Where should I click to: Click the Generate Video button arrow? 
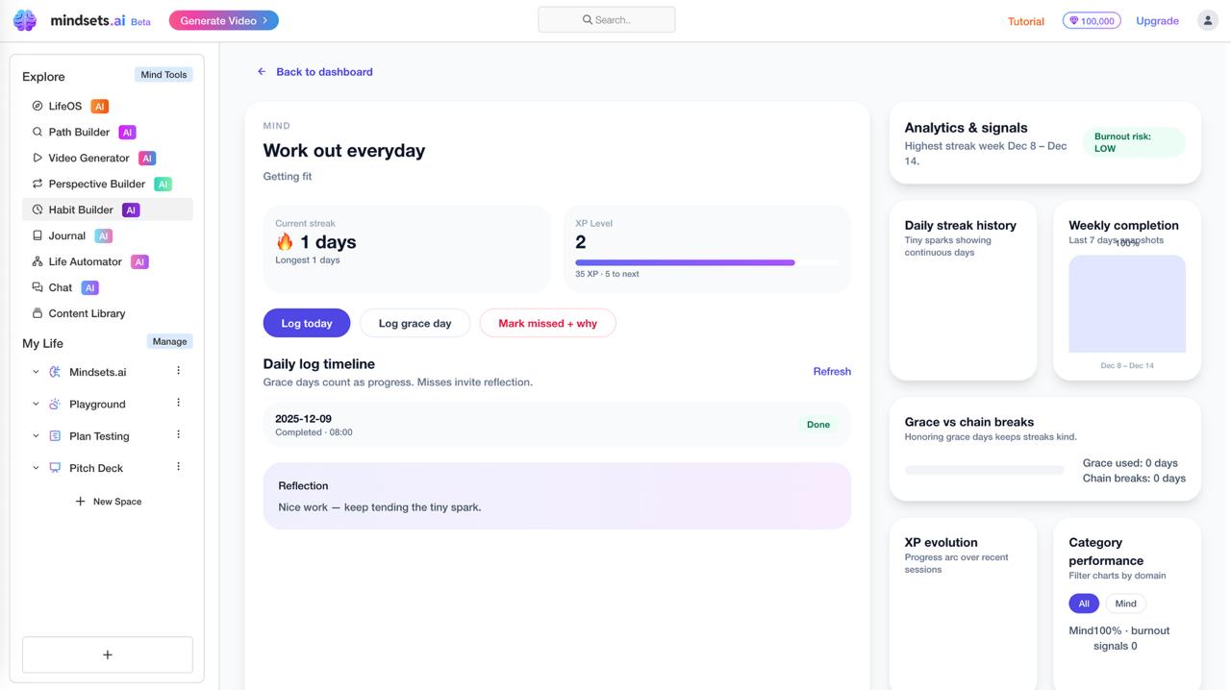[265, 20]
